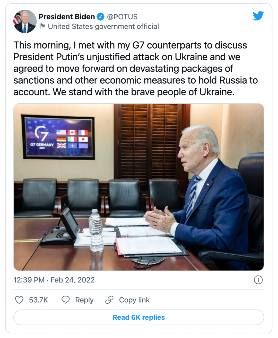Open the tweet info circle icon

coord(258,280)
